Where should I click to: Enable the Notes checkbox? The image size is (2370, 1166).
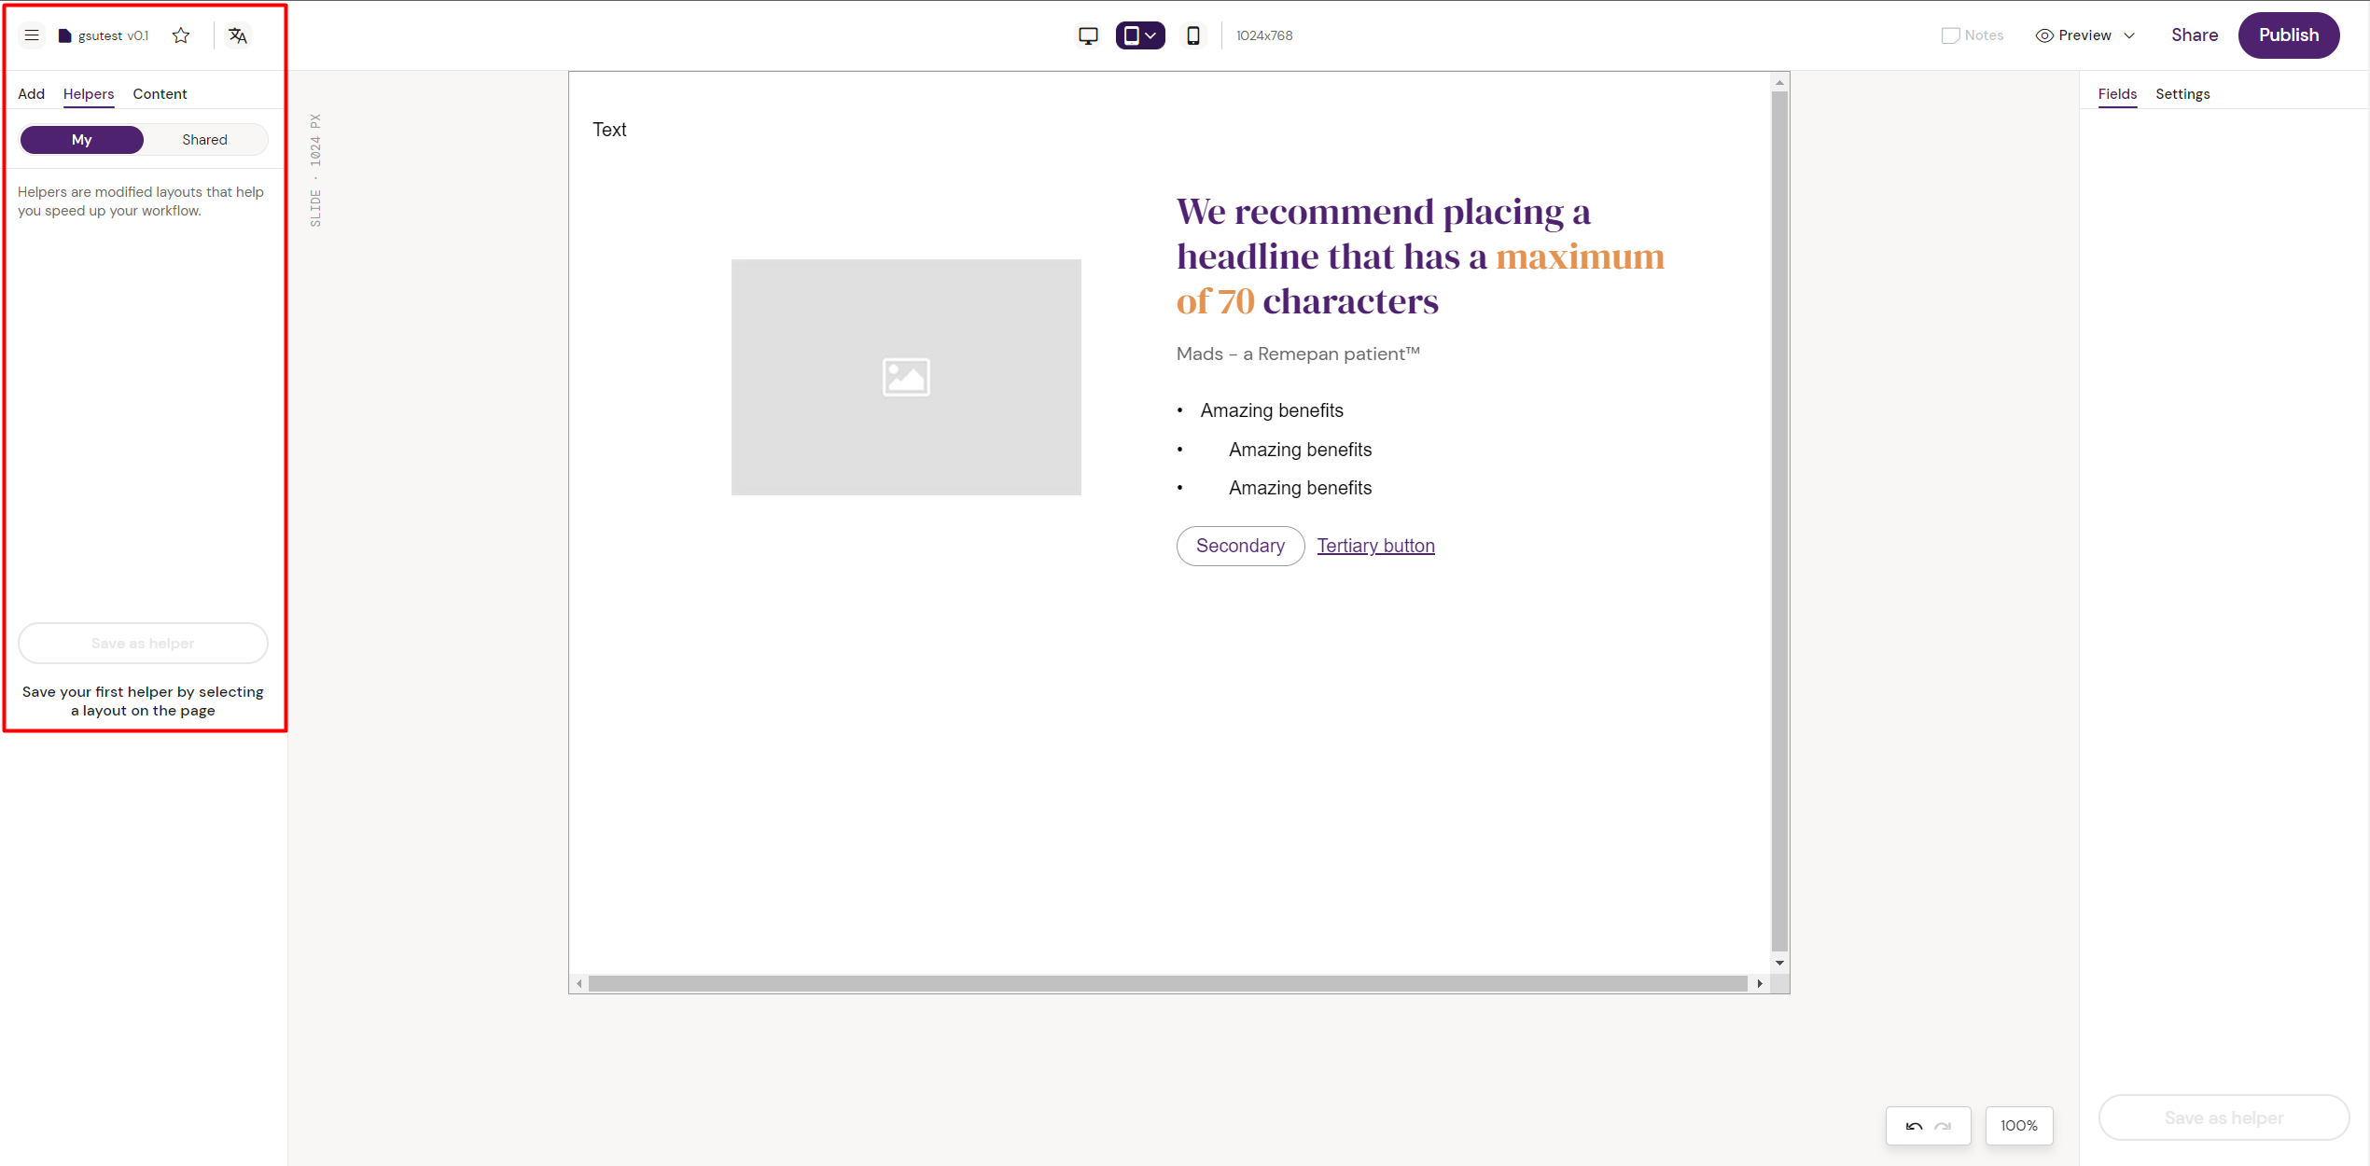(x=1950, y=35)
